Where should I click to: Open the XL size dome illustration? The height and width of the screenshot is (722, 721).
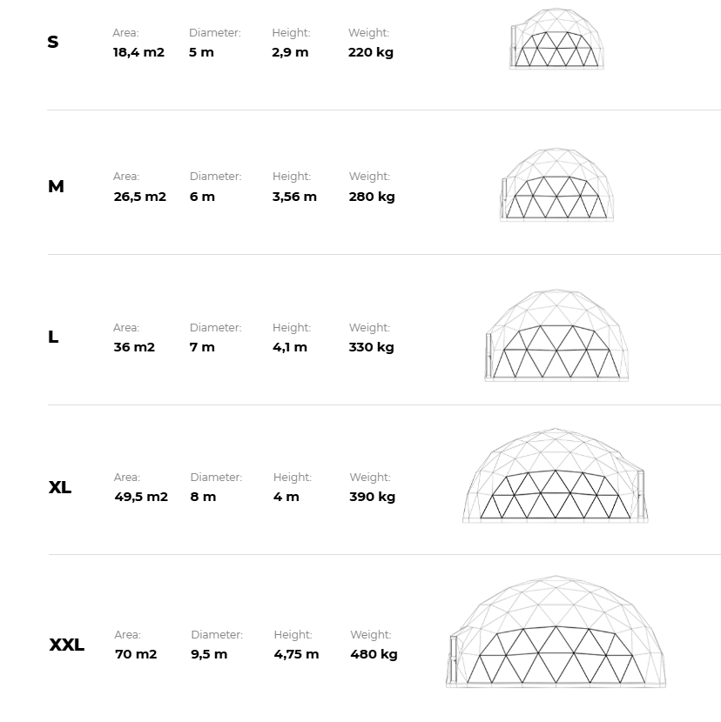point(555,476)
